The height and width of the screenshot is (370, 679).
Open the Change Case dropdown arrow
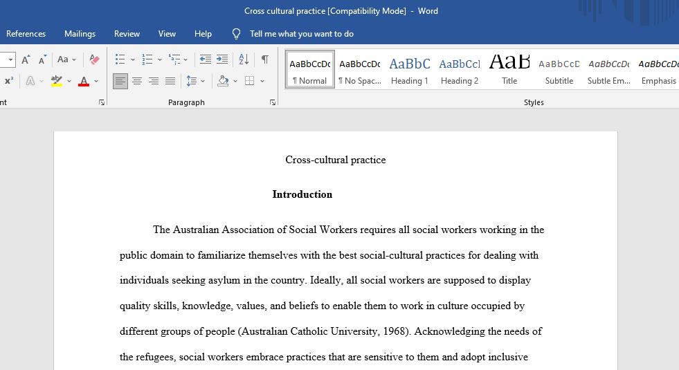point(74,59)
